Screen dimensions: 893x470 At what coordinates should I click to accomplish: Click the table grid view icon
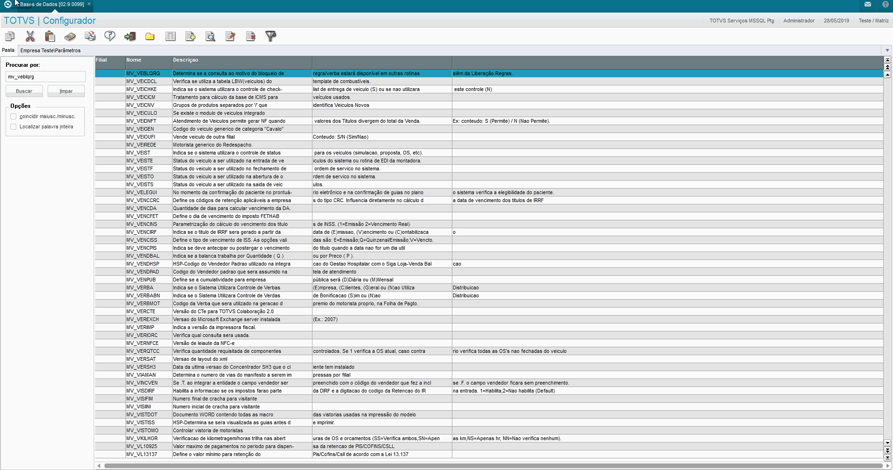point(171,36)
